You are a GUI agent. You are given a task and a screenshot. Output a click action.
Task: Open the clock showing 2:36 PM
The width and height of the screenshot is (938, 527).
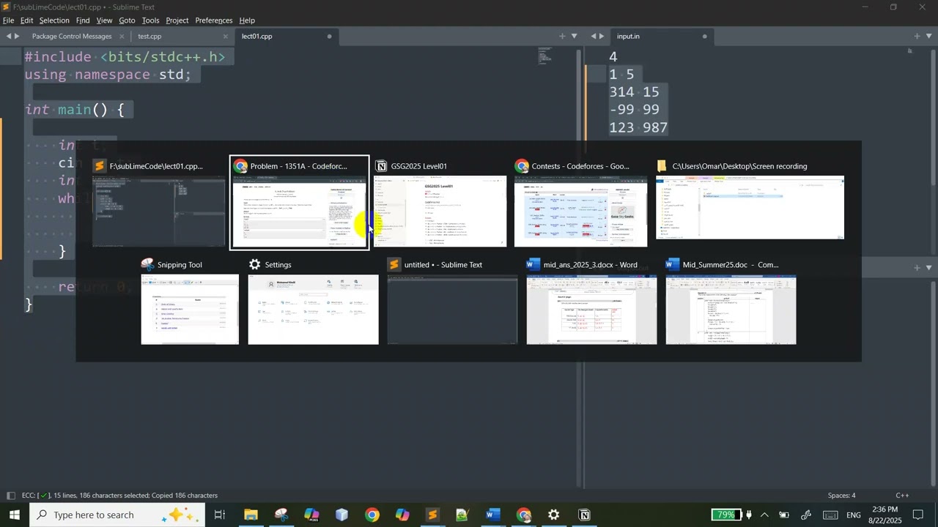pyautogui.click(x=885, y=515)
